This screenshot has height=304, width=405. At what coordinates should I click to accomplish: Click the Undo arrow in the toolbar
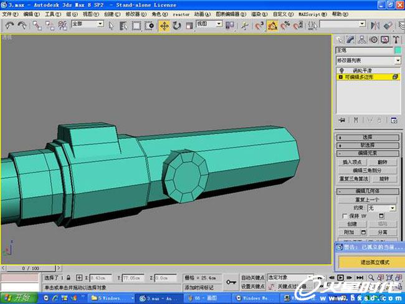click(9, 26)
